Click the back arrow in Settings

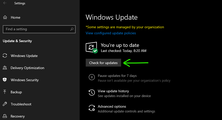(x=5, y=3)
